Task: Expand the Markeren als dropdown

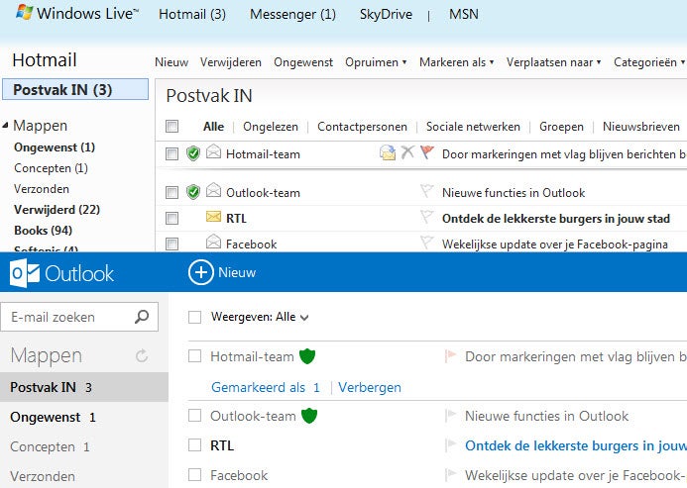Action: pos(456,62)
